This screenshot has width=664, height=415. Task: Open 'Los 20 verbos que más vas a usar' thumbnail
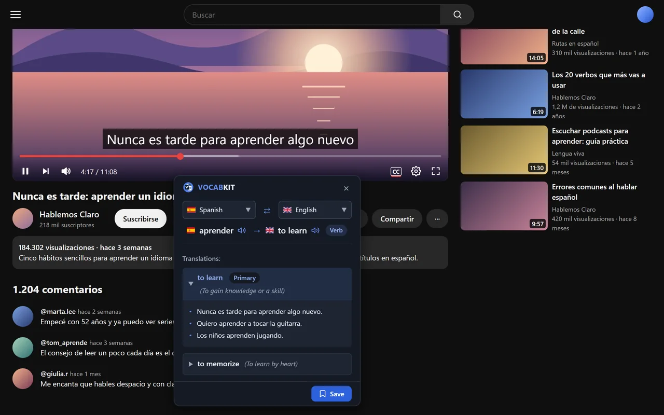pyautogui.click(x=504, y=94)
